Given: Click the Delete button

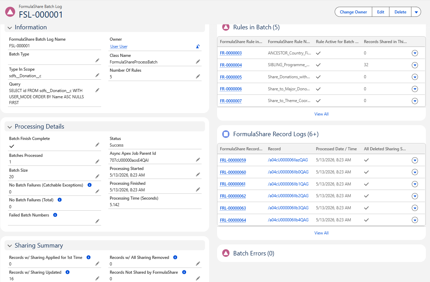Looking at the screenshot, I should (400, 12).
